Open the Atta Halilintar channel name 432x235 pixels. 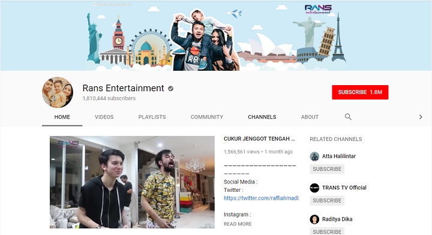click(x=339, y=156)
